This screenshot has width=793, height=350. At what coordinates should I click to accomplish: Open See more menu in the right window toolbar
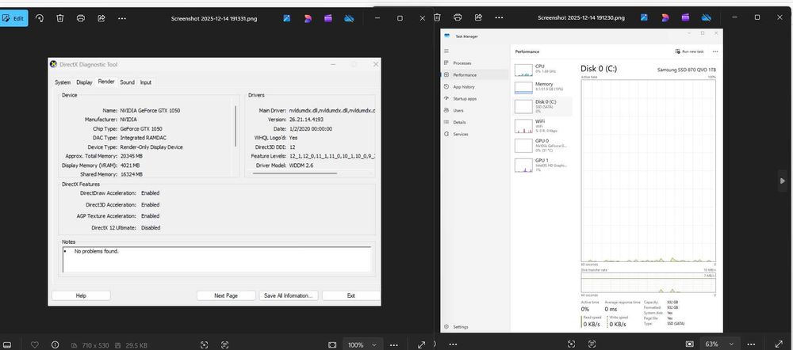pyautogui.click(x=499, y=17)
